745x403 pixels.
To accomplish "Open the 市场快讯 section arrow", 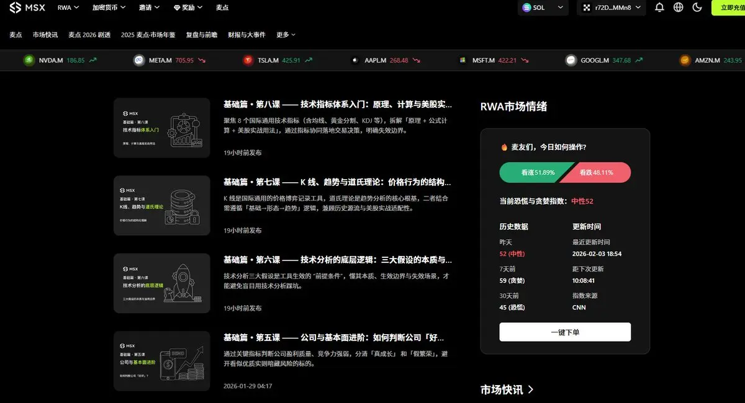I will tap(530, 390).
